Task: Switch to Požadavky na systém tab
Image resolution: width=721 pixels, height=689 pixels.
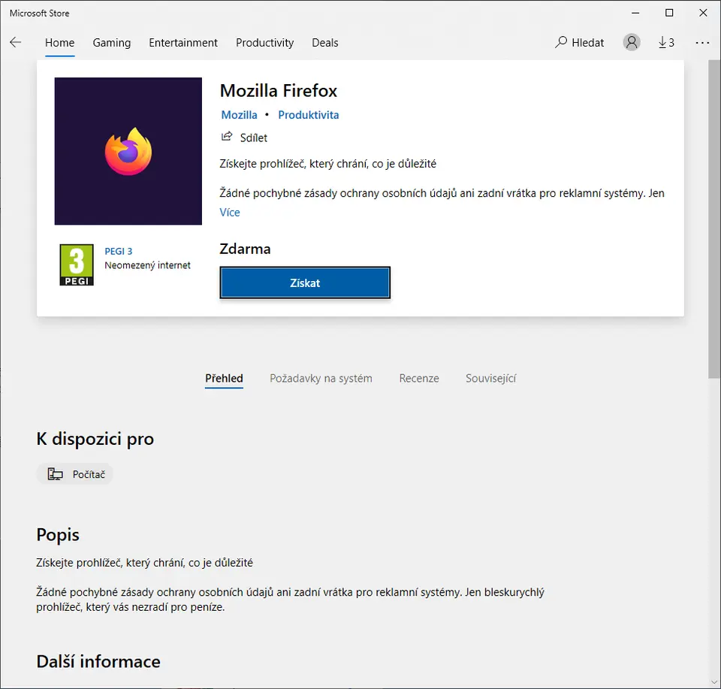Action: [321, 379]
